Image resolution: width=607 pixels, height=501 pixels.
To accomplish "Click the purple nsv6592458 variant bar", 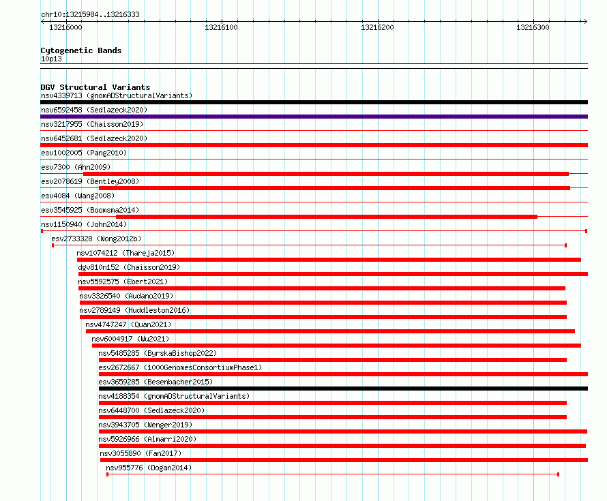I will pyautogui.click(x=314, y=117).
